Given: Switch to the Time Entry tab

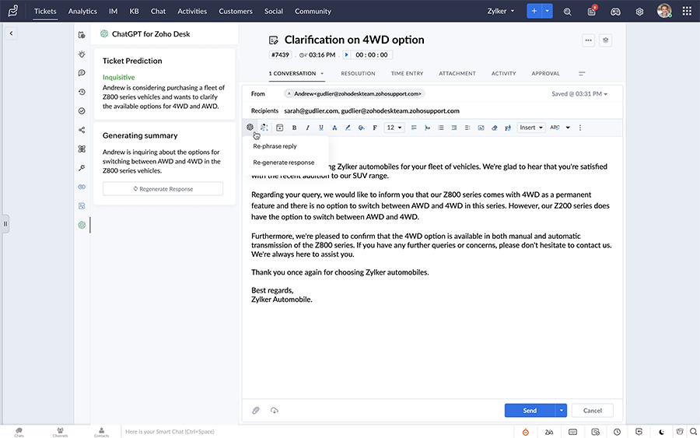Looking at the screenshot, I should [407, 74].
